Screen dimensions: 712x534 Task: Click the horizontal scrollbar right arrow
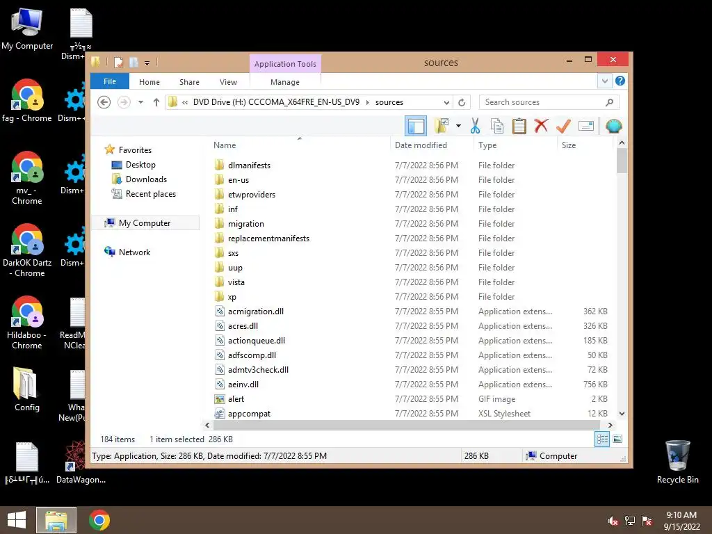[x=610, y=426]
